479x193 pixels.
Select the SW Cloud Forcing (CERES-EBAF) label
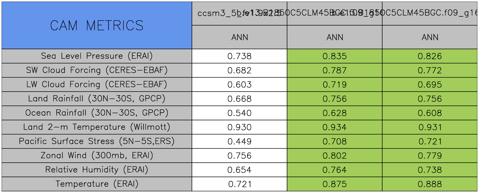tap(97, 70)
